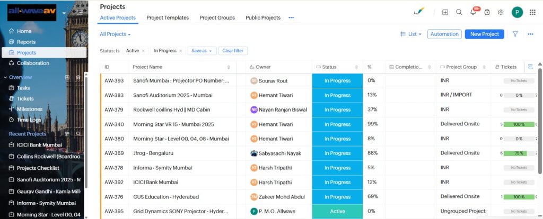Click Active status of AW-395
The height and width of the screenshot is (219, 543).
(x=337, y=211)
